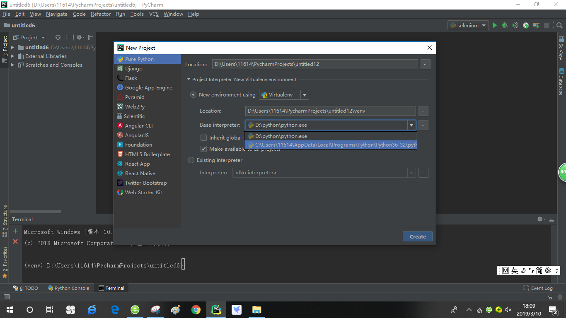
Task: Close terminal session with red X icon
Action: point(15,241)
